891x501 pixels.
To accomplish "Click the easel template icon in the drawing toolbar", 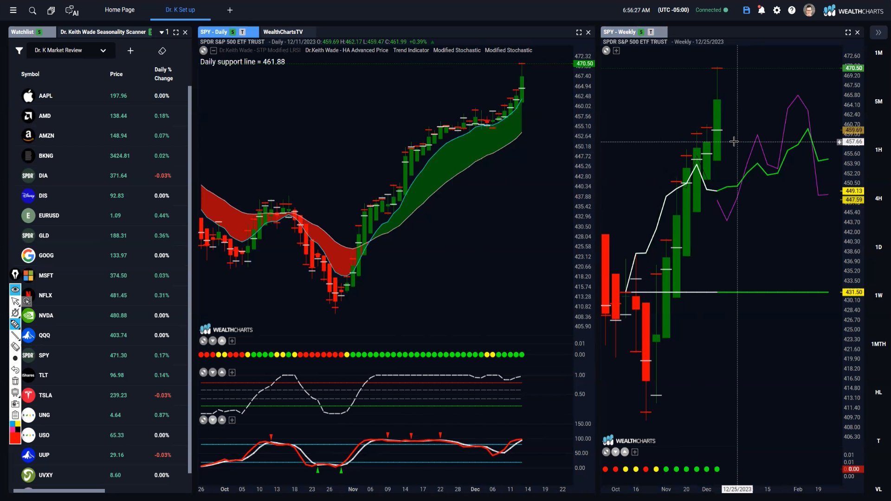I will 15,392.
